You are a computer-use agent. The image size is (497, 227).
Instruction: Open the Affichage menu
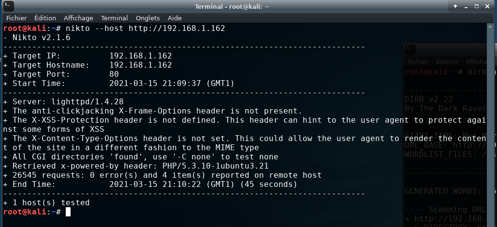[78, 18]
